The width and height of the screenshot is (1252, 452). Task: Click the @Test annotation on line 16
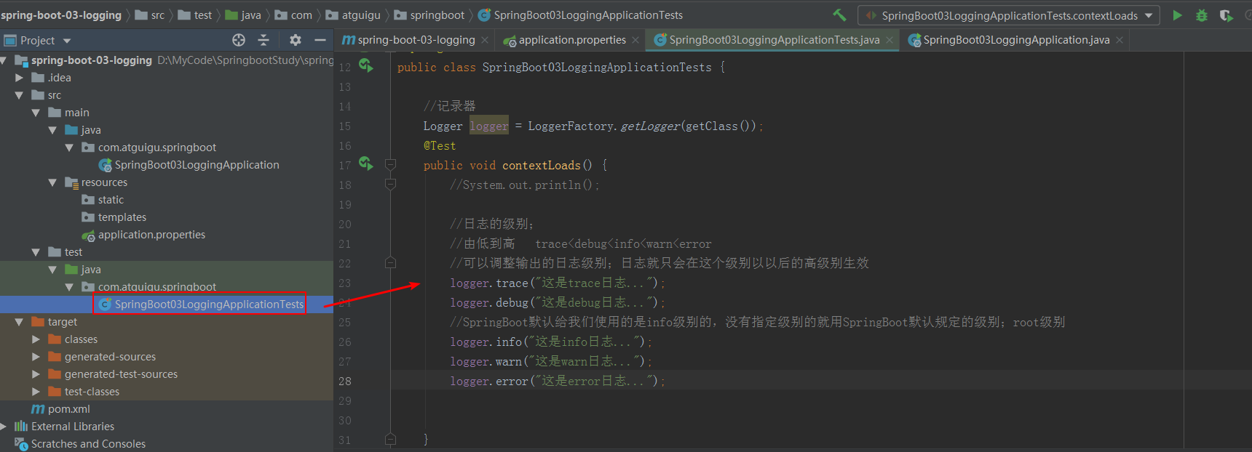(x=440, y=145)
